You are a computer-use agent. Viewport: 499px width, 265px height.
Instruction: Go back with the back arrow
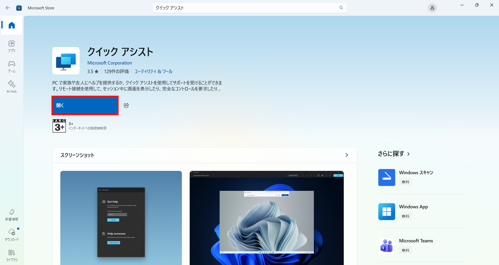pyautogui.click(x=8, y=8)
